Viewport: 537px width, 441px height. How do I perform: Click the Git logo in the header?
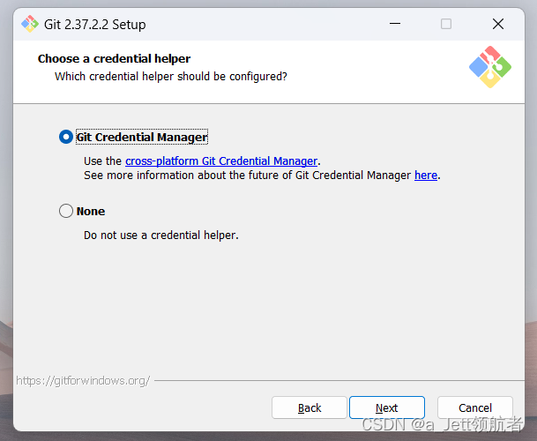[x=490, y=67]
